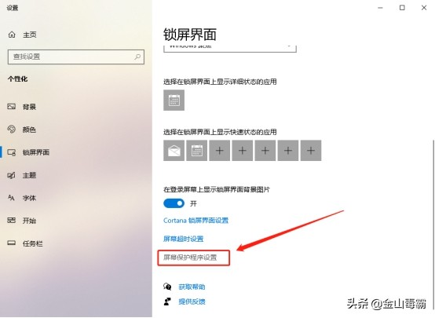Click the middle plus tile in quick status row

coord(265,151)
